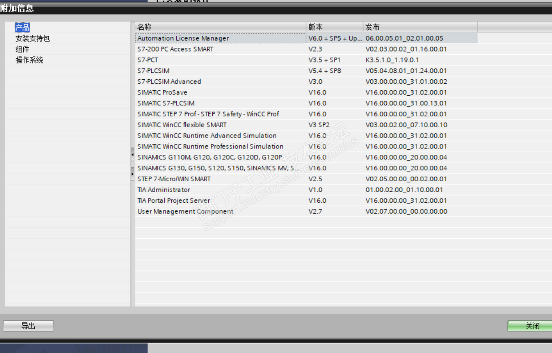Click release value V05.04.08.01_01.24.00.01
552x353 pixels.
406,71
